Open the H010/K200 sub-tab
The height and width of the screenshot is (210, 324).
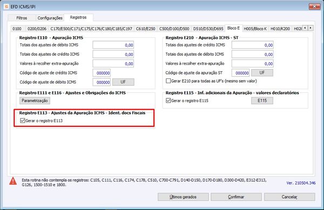pos(280,29)
